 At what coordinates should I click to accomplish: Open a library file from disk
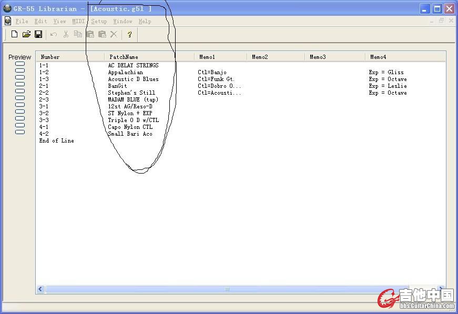[26, 34]
